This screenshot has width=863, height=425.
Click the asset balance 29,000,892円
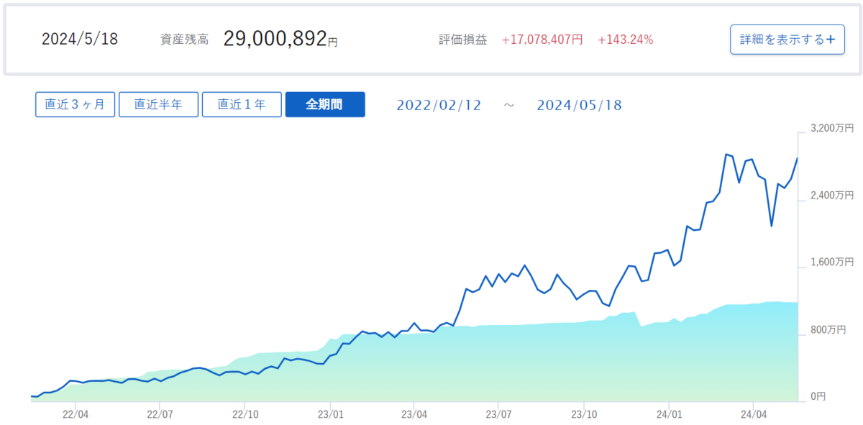[280, 39]
